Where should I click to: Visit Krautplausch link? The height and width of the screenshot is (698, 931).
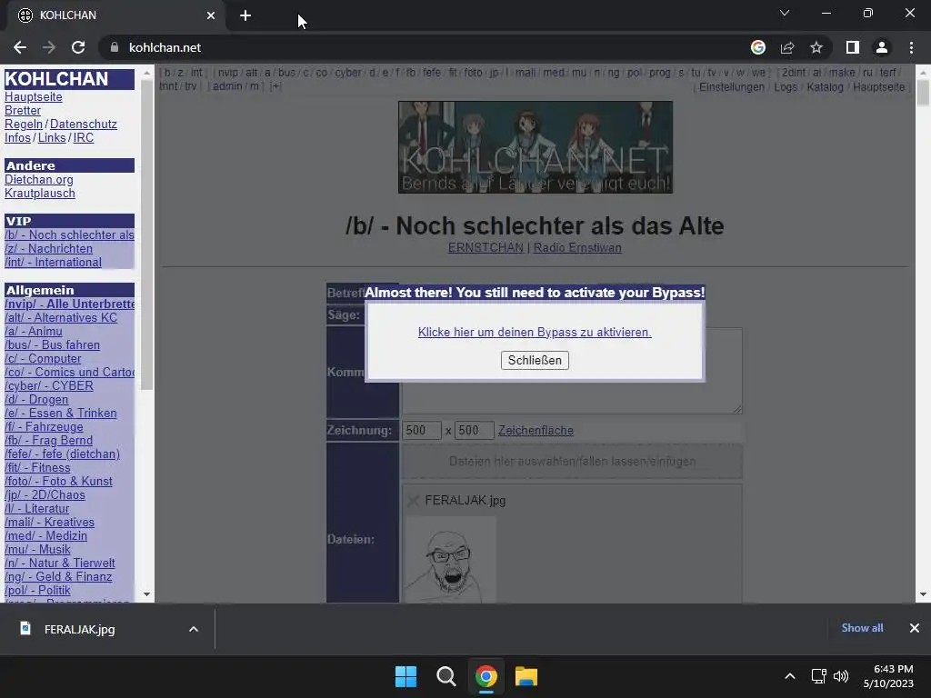tap(40, 193)
